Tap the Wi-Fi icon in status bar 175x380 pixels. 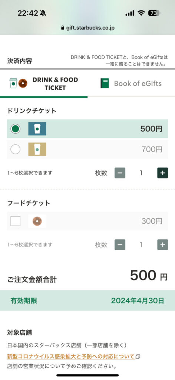(x=141, y=13)
